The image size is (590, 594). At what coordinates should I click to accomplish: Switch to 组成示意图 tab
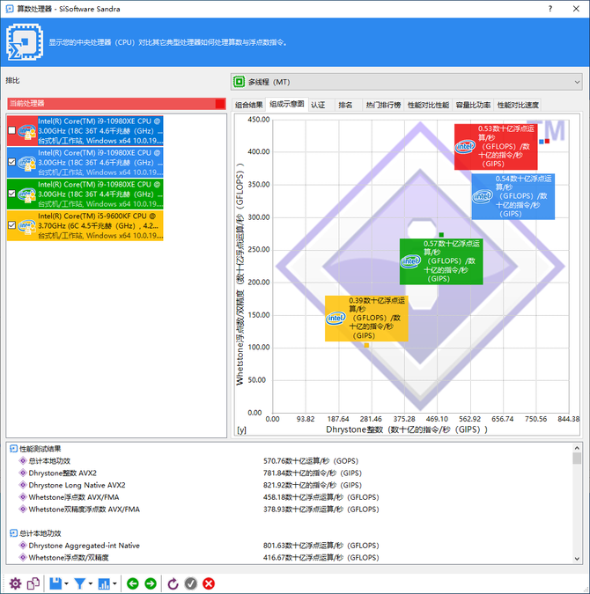[287, 104]
